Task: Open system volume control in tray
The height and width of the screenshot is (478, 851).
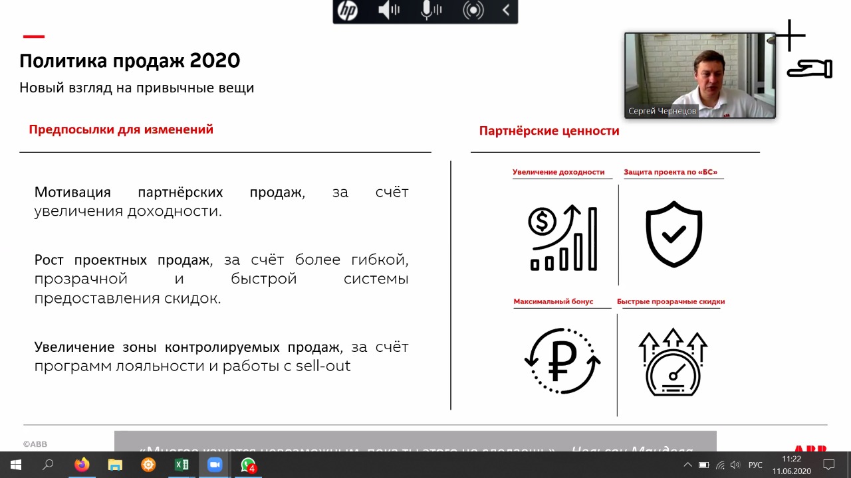Action: 735,465
